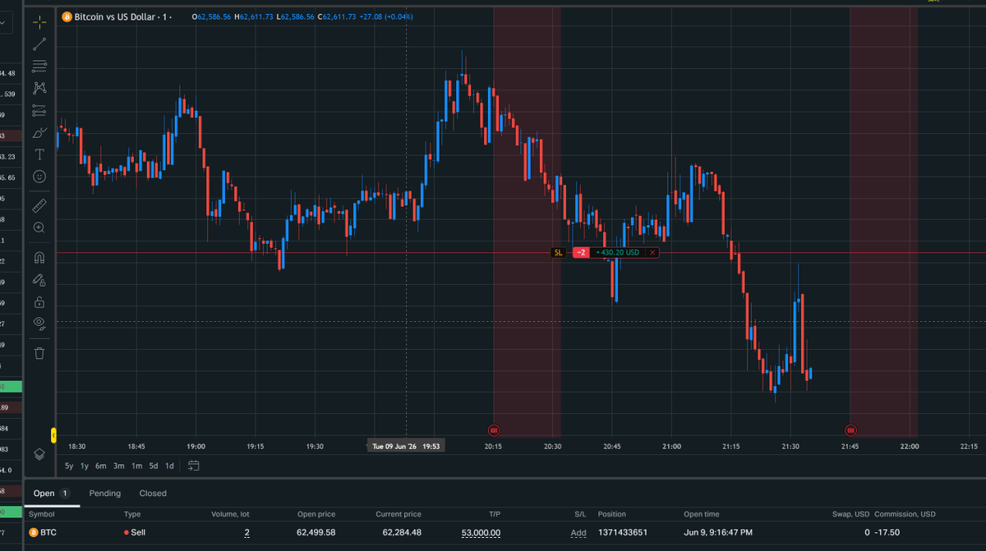986x551 pixels.
Task: Open the object tree layers icon
Action: 39,454
